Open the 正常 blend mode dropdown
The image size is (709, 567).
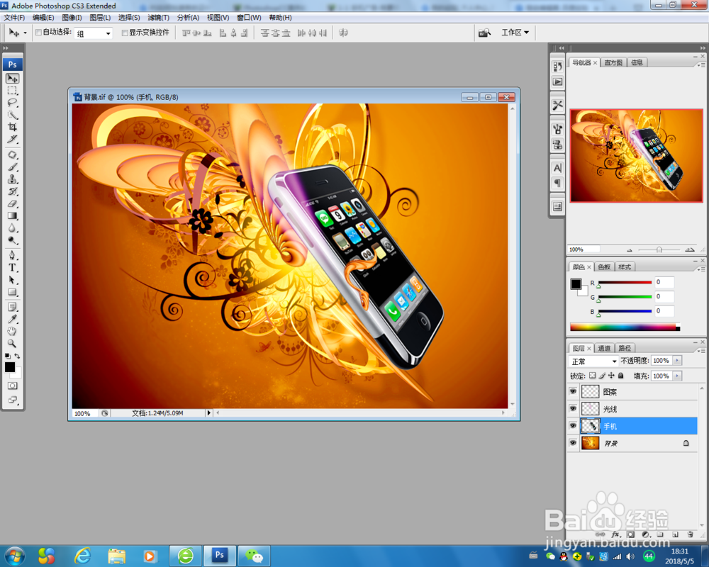(x=593, y=361)
